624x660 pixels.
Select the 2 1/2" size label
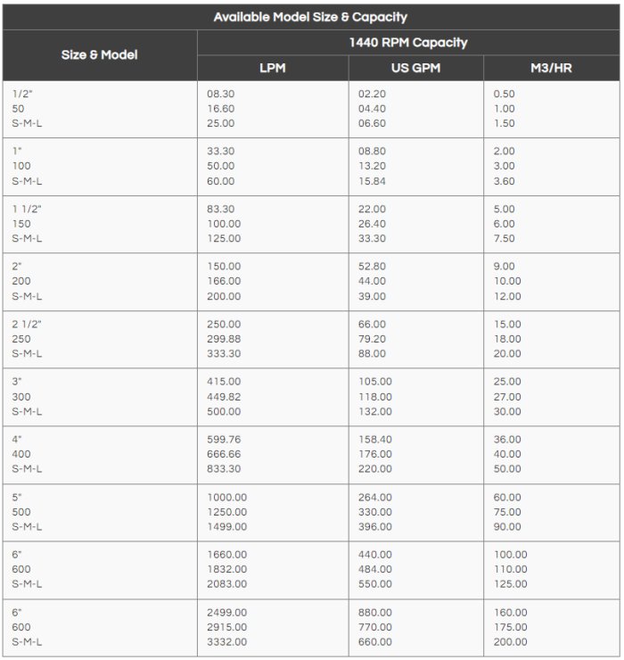coord(26,325)
